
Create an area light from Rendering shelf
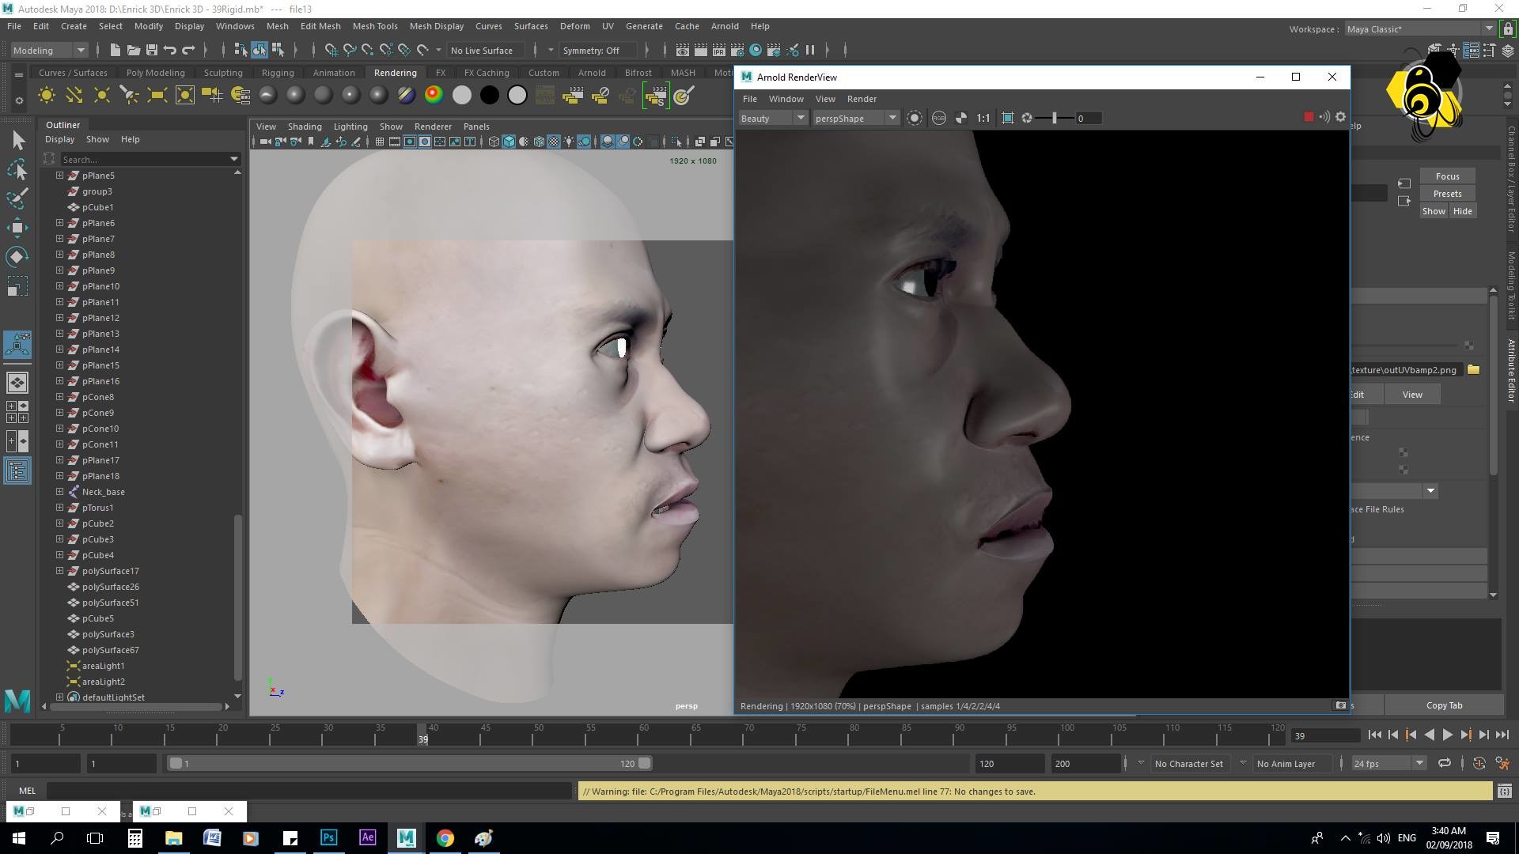click(157, 96)
